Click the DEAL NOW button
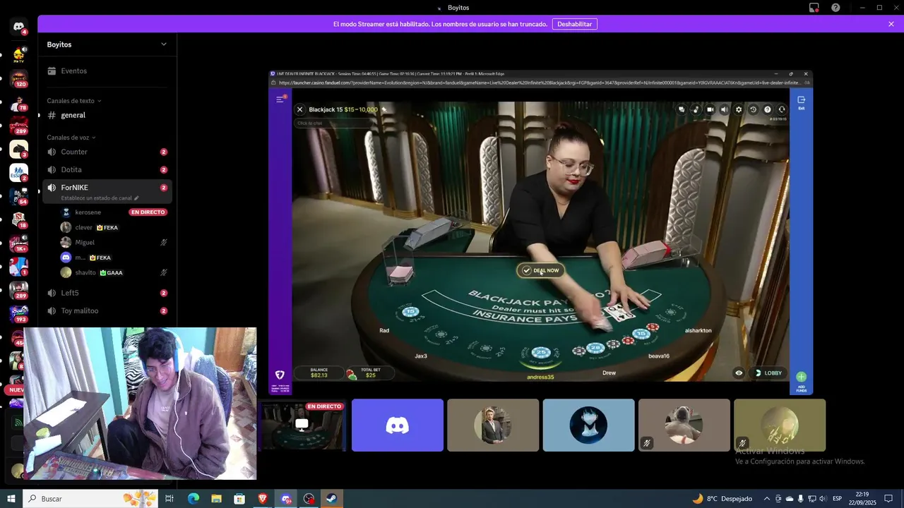 541,270
